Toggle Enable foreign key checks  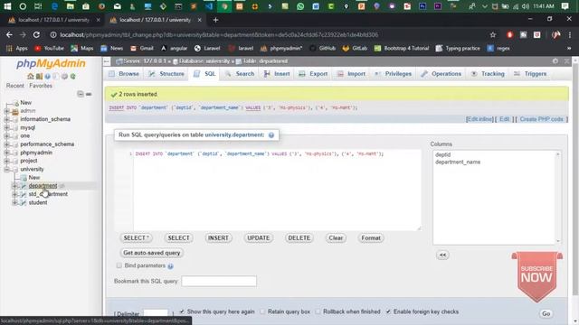[x=388, y=311]
